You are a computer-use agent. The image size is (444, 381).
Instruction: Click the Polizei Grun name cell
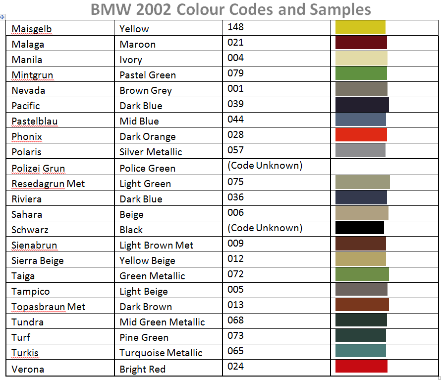60,167
